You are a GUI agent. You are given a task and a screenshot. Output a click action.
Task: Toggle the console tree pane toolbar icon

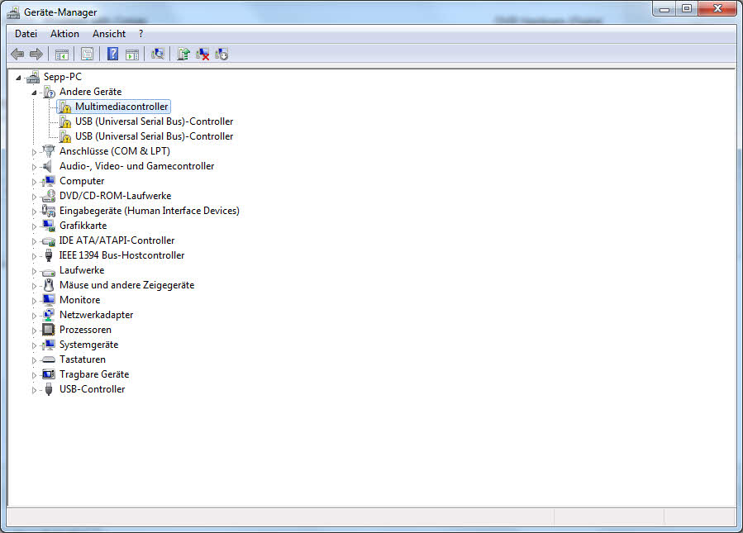(x=62, y=54)
